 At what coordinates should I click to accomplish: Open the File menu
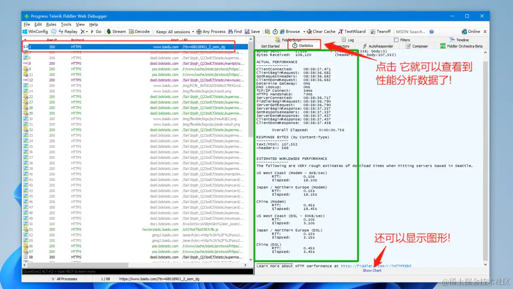27,24
